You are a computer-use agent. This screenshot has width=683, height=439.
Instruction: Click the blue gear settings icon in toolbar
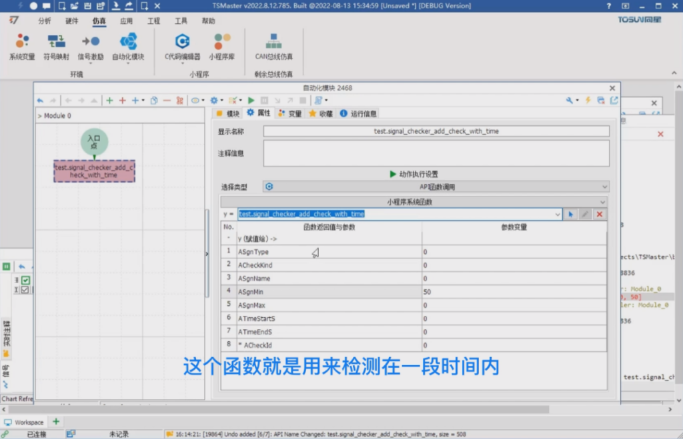pyautogui.click(x=214, y=101)
